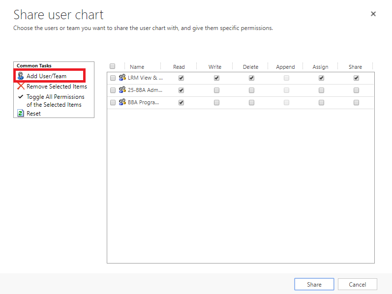Select the LRM View row checkbox

(113, 78)
